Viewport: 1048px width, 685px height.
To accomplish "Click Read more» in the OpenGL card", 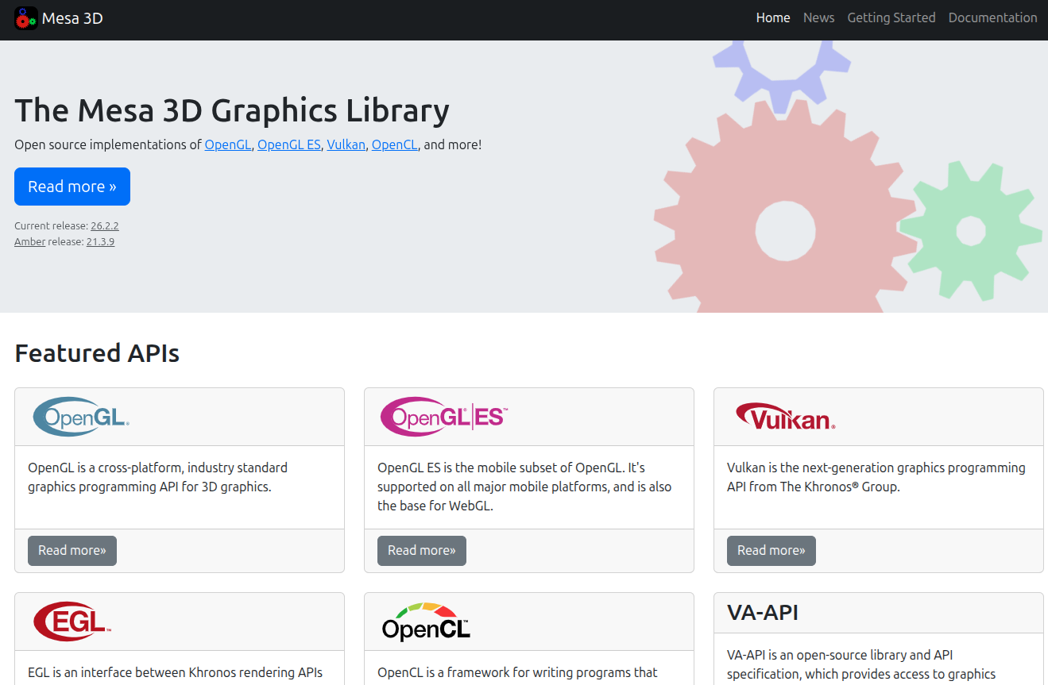I will click(x=72, y=551).
